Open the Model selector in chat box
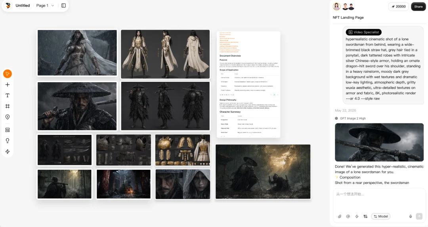The height and width of the screenshot is (227, 428). tap(380, 216)
